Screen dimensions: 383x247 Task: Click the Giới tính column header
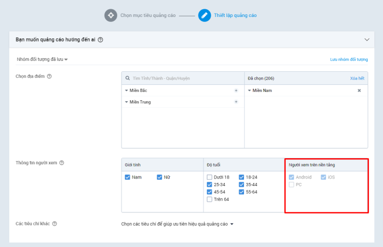[x=132, y=165]
